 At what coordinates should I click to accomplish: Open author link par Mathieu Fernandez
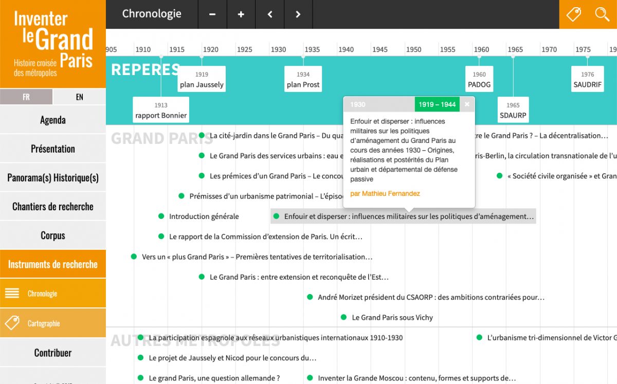[x=385, y=194]
